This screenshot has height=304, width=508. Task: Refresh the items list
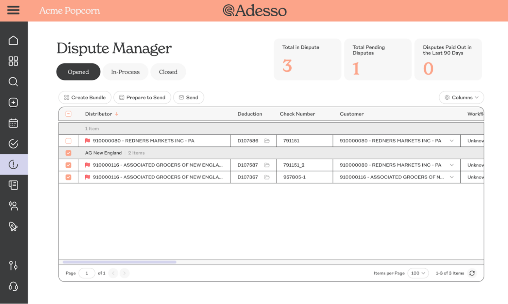pyautogui.click(x=472, y=273)
